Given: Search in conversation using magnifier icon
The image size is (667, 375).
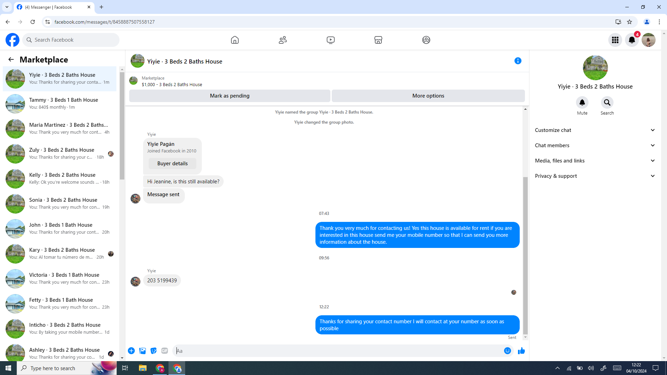Looking at the screenshot, I should point(607,102).
